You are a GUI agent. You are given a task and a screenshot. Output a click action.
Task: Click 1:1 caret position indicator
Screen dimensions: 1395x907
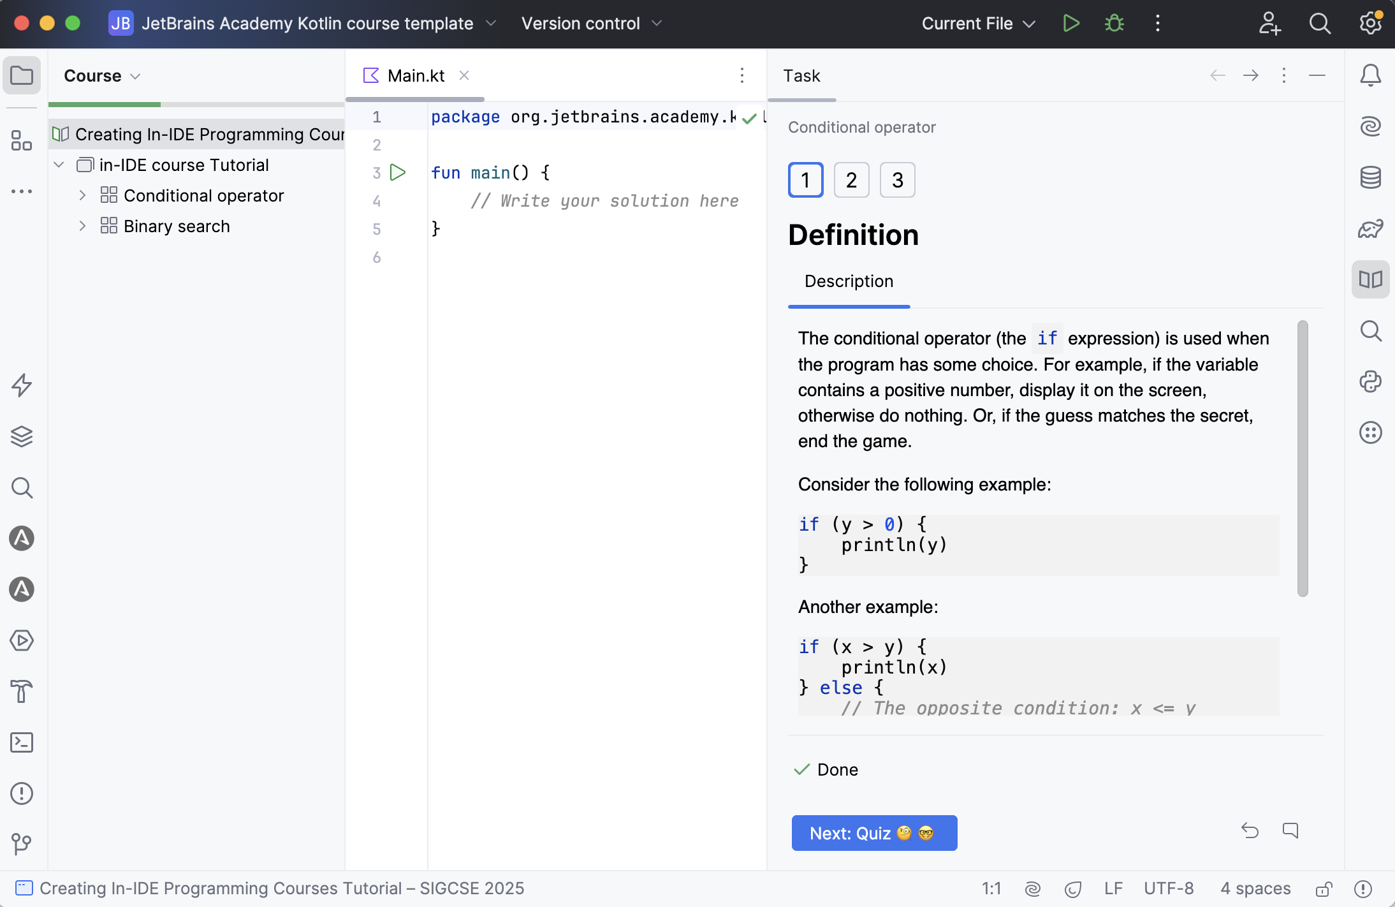pyautogui.click(x=991, y=889)
